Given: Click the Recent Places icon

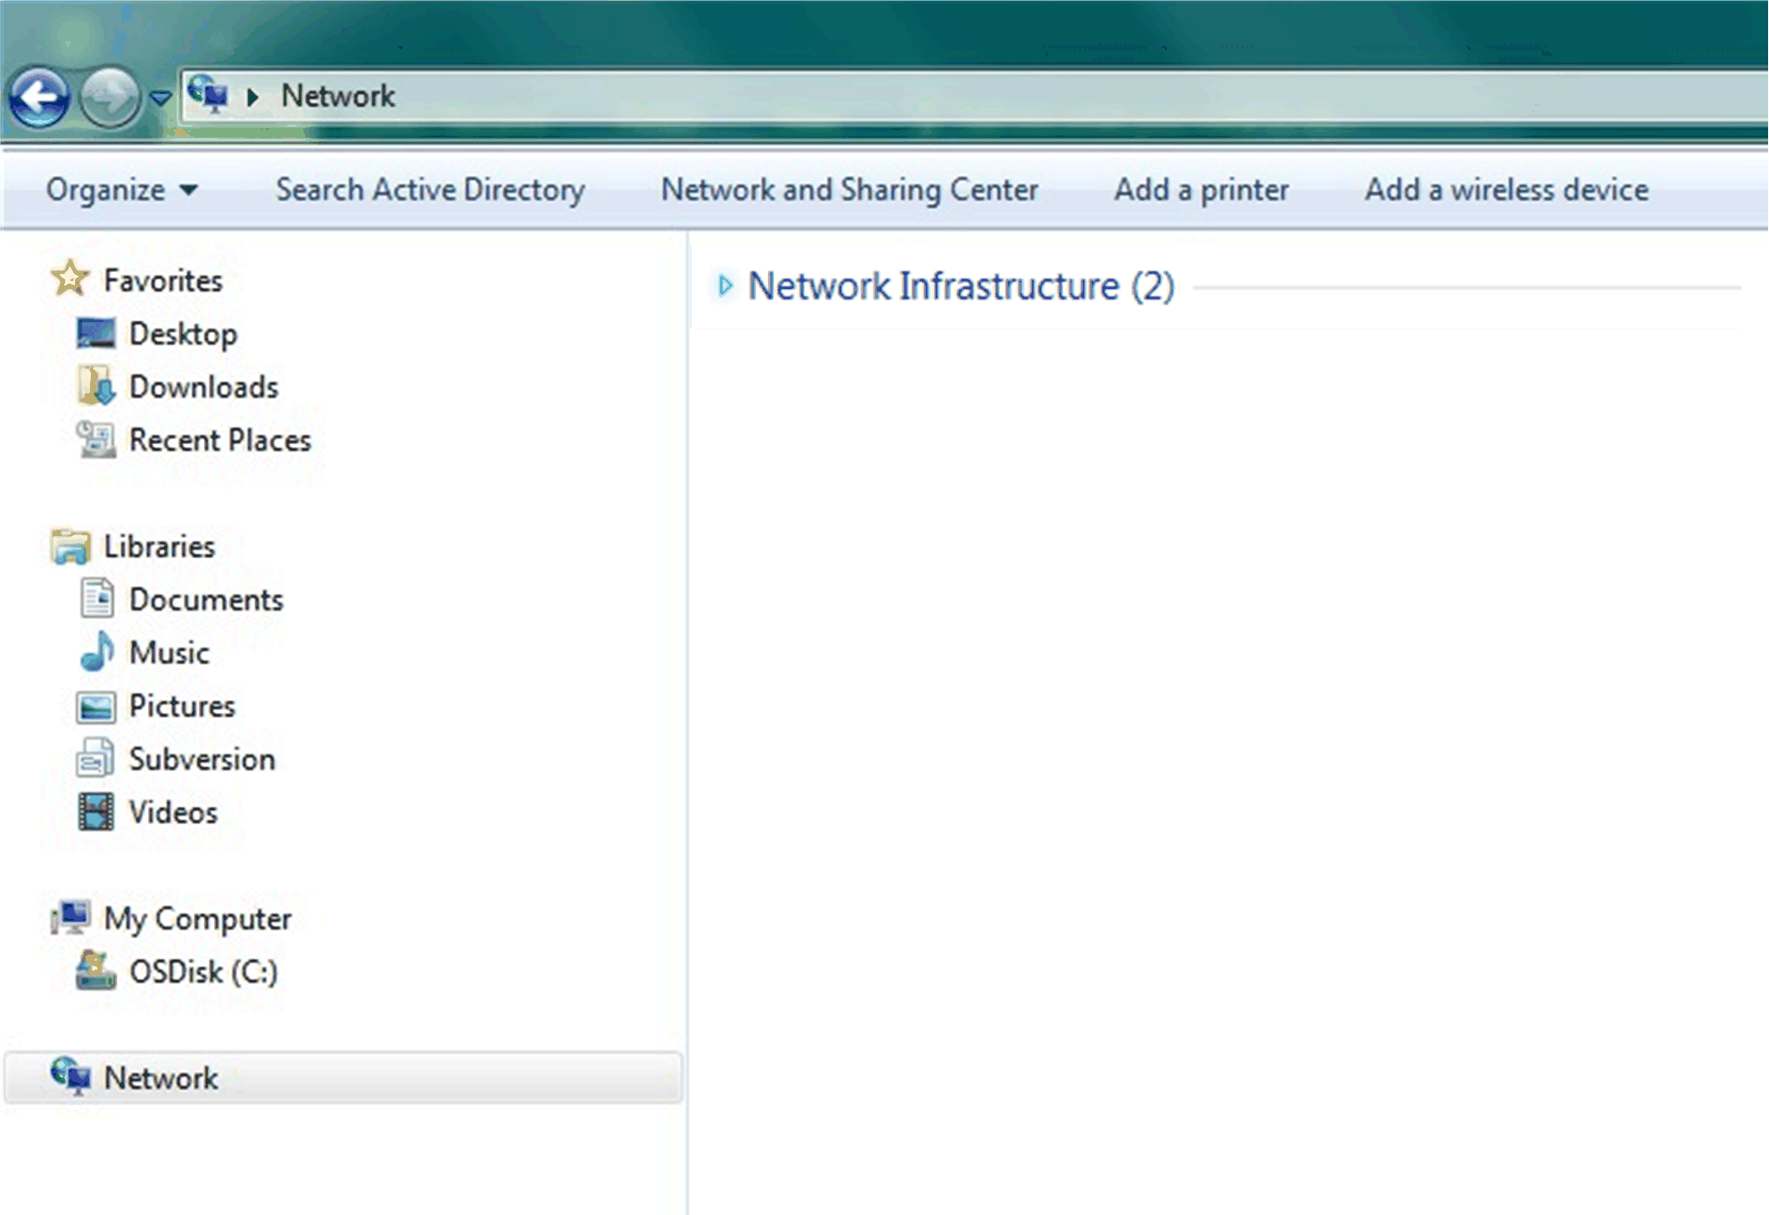Looking at the screenshot, I should point(95,439).
